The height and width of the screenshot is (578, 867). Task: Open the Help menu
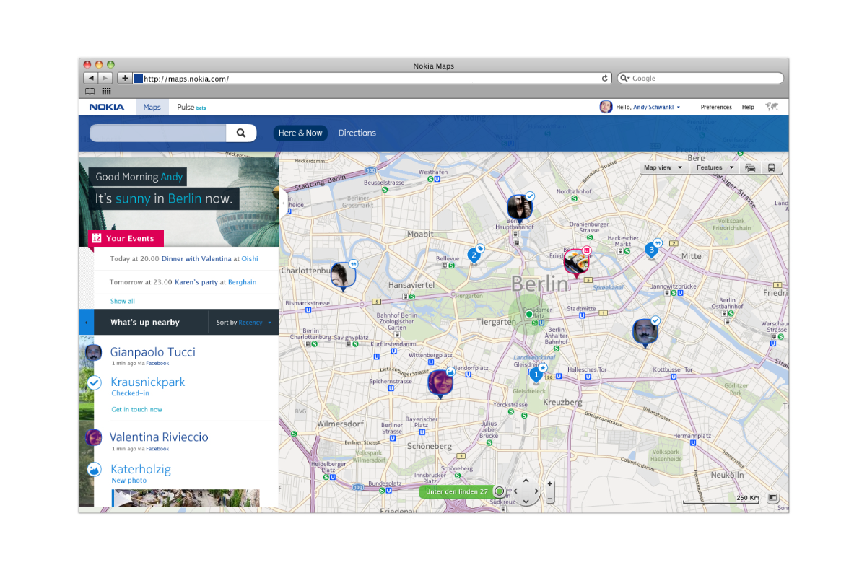(748, 107)
